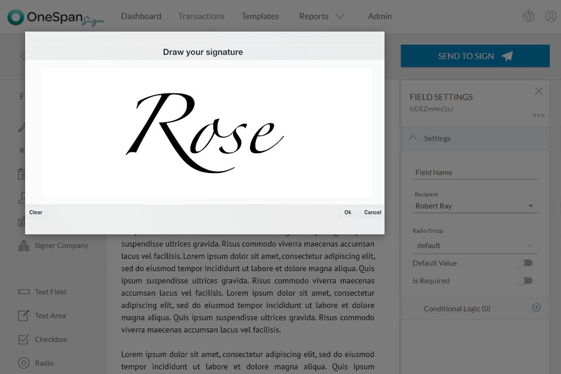Open Templates page

[x=259, y=16]
